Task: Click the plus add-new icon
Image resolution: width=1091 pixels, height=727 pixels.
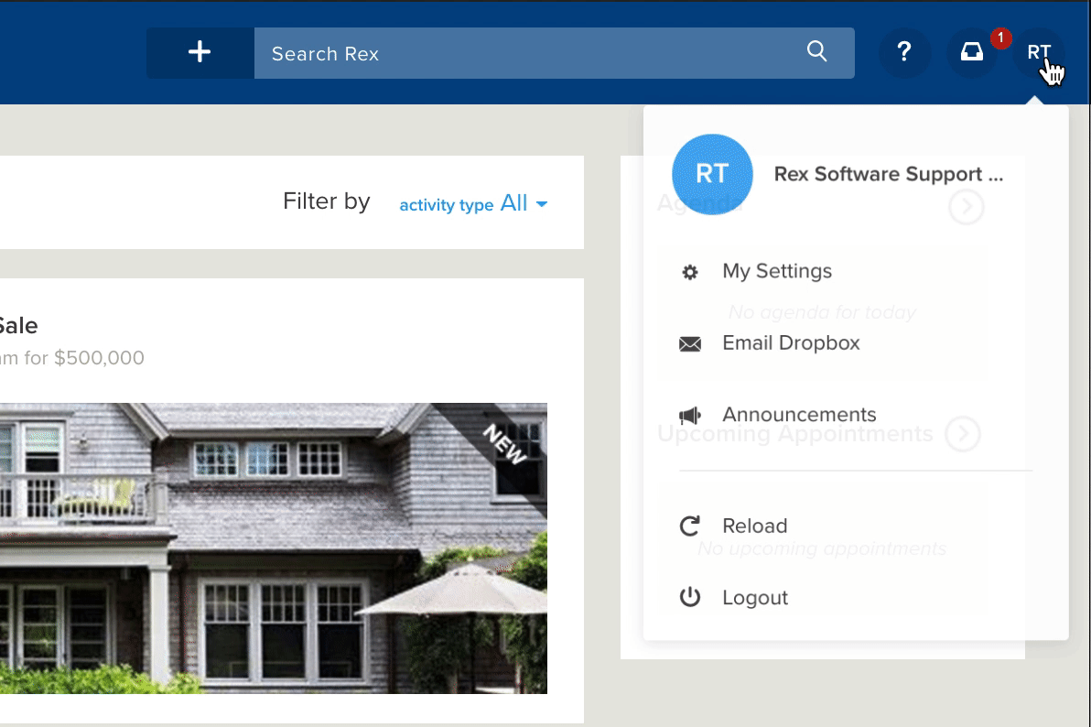Action: [200, 52]
